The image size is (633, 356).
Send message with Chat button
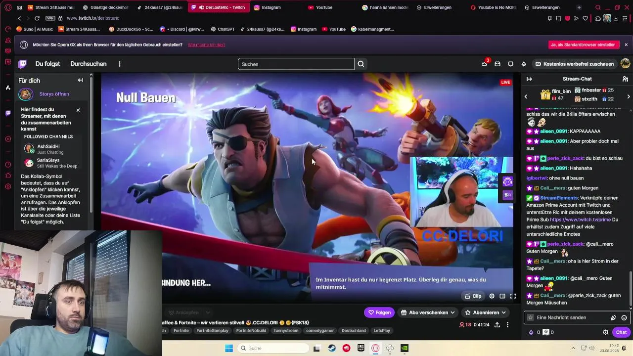tap(621, 332)
